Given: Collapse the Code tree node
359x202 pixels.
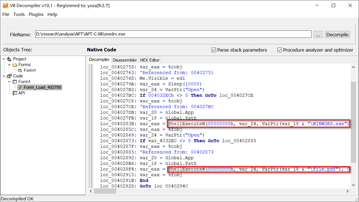Looking at the screenshot, I should click(x=4, y=76).
